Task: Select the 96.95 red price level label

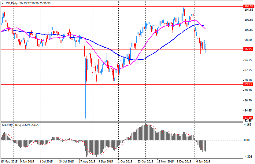Action: 248,49
